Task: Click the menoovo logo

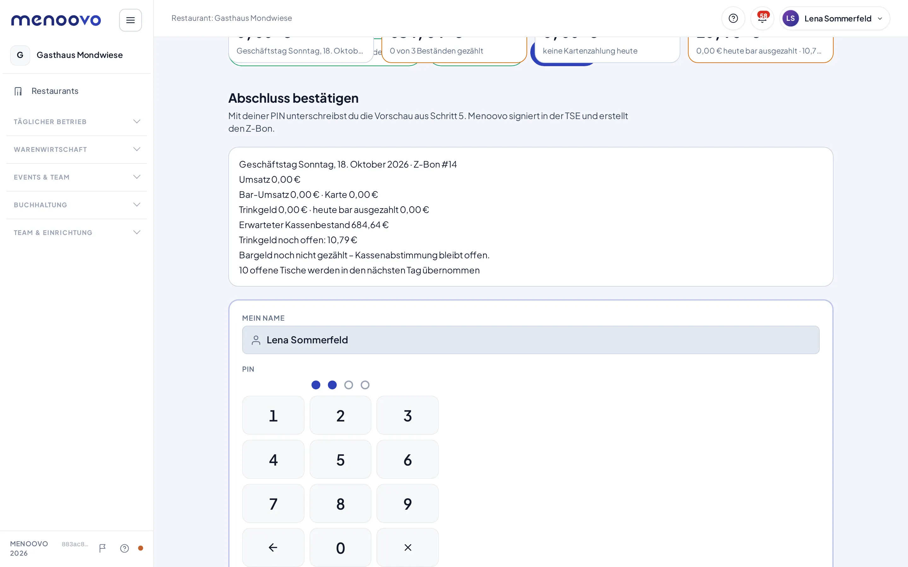Action: (x=56, y=20)
